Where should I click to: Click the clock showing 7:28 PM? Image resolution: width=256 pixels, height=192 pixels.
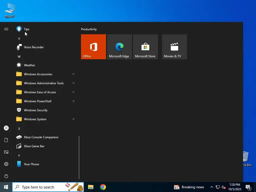coord(234,187)
